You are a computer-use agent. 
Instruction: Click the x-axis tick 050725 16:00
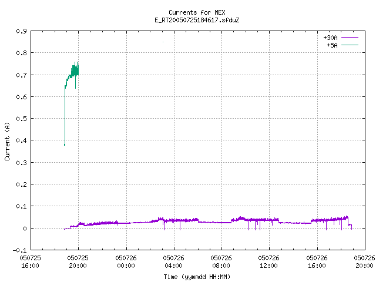coord(30,262)
